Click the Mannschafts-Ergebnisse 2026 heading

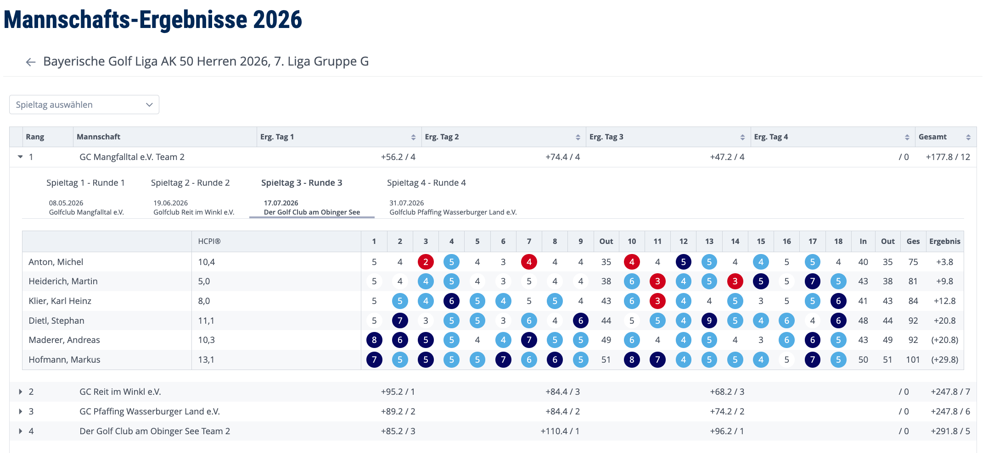point(153,20)
